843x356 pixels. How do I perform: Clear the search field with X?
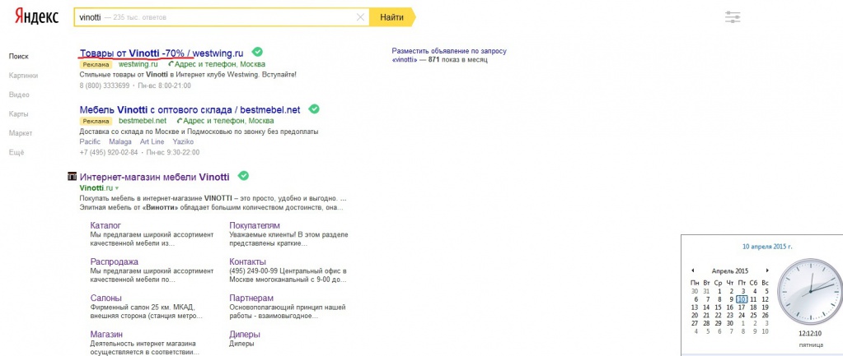[x=361, y=17]
